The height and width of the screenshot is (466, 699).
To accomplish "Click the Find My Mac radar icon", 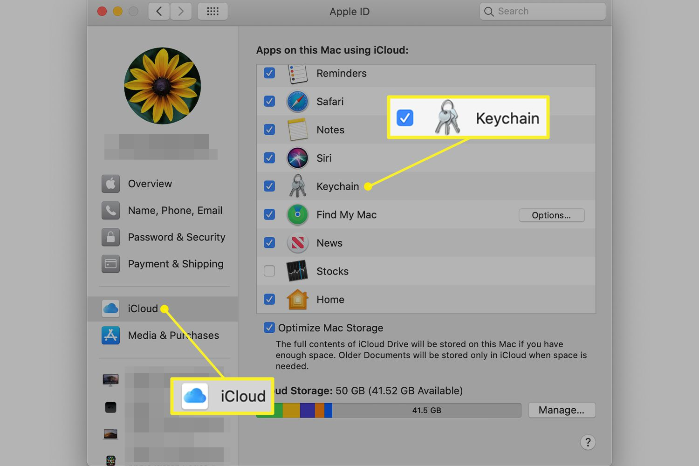I will tap(297, 215).
